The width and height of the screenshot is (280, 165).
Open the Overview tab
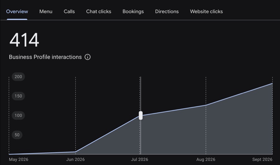click(17, 11)
